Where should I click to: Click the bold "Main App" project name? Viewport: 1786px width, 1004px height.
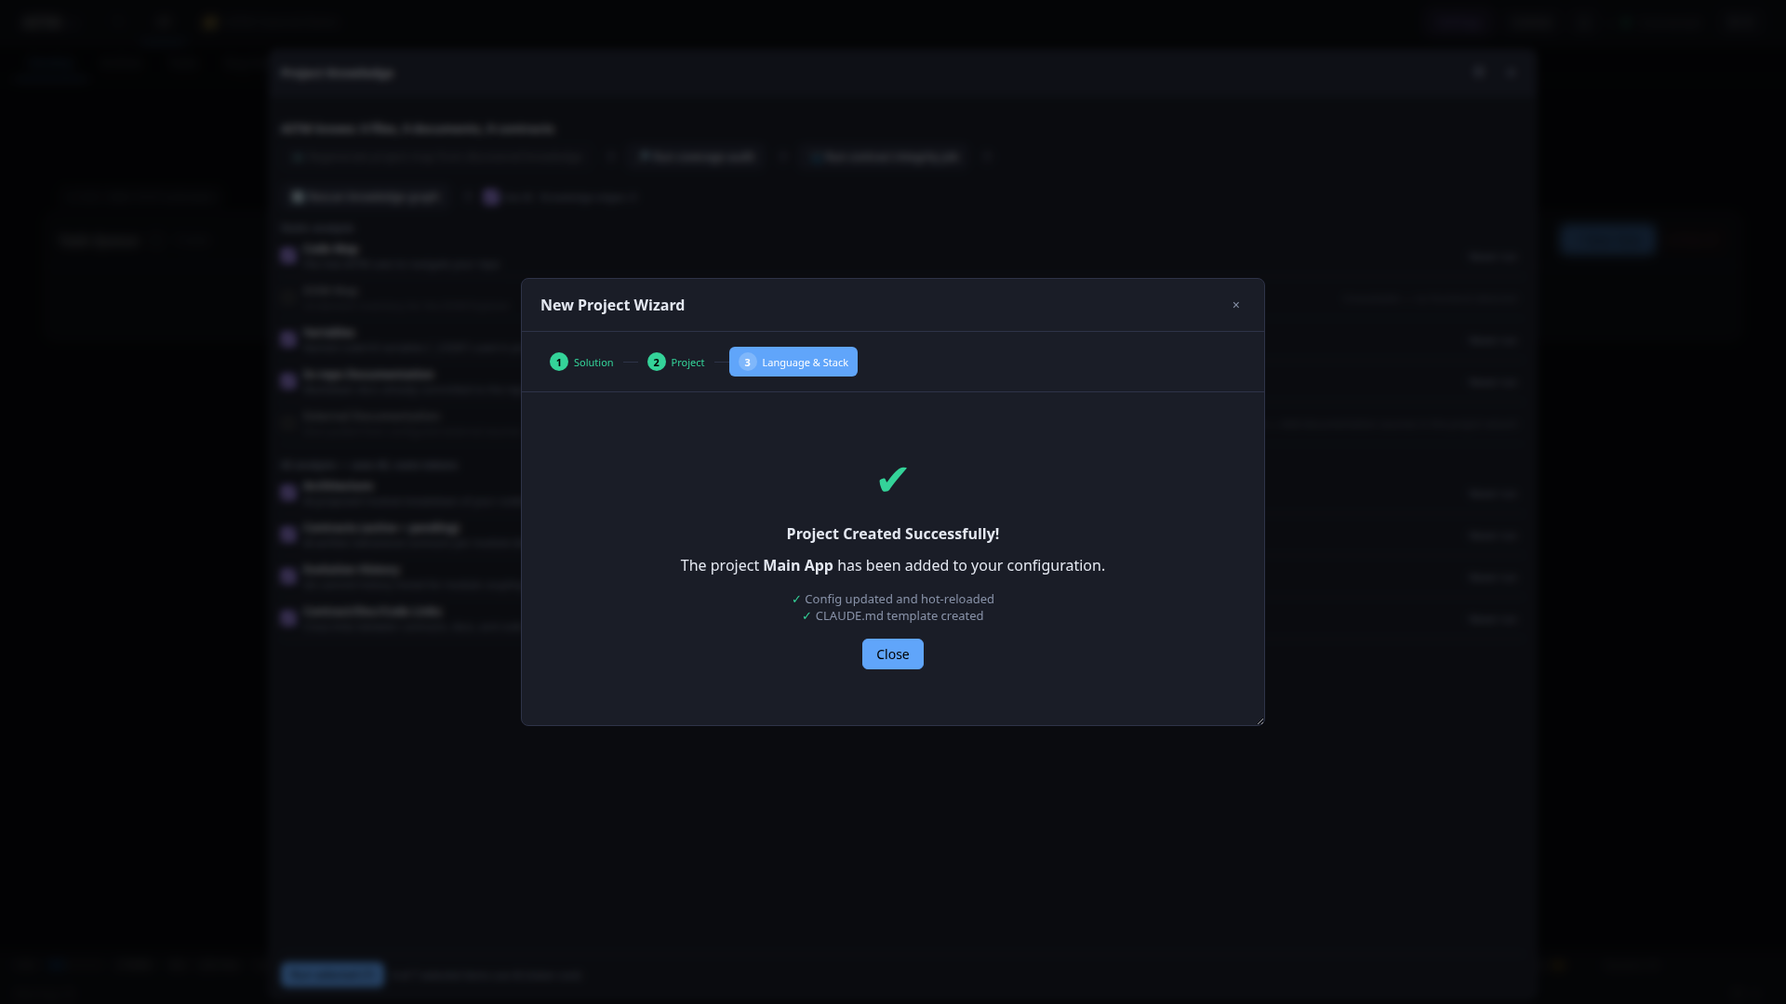[798, 565]
